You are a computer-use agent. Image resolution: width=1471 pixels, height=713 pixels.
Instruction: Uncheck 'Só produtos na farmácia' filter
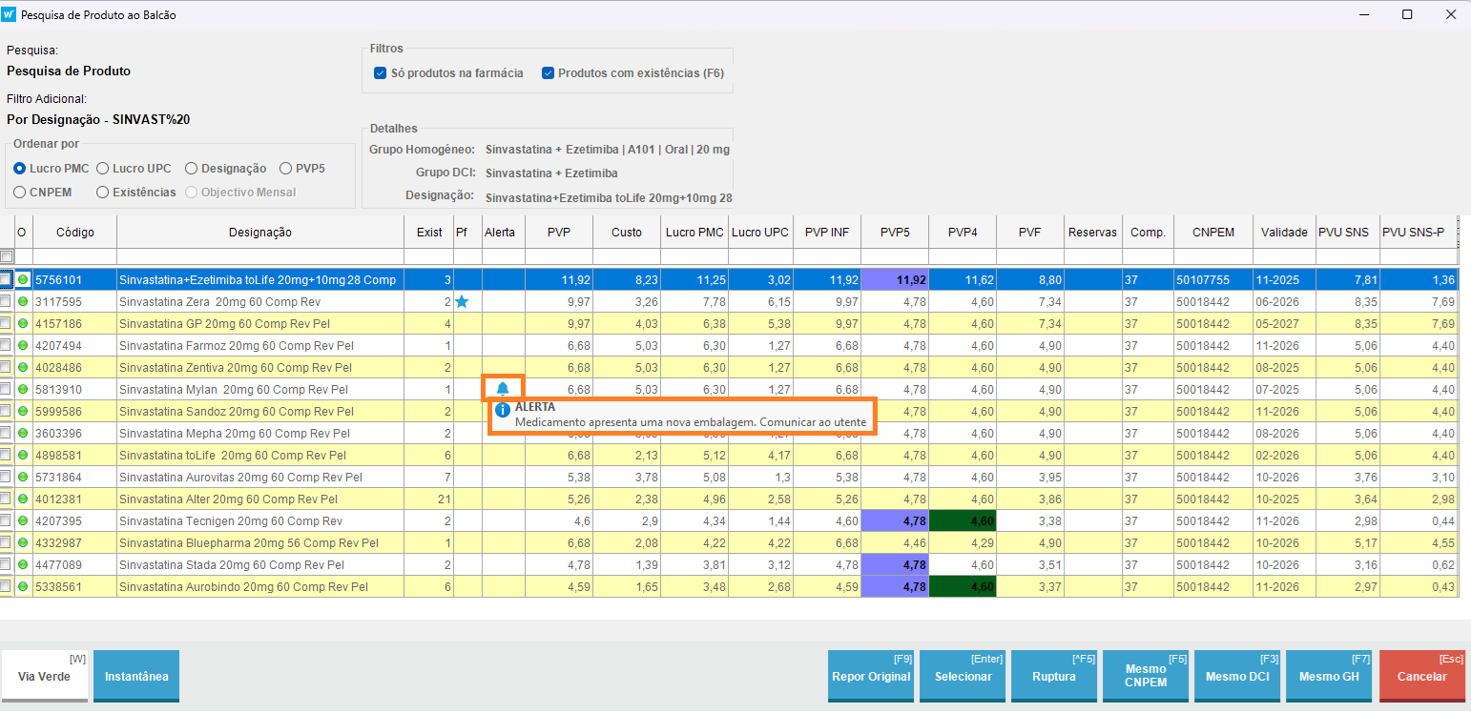pyautogui.click(x=381, y=73)
